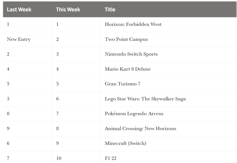The height and width of the screenshot is (163, 237).
Task: Select Animal Crossing: New Horizons title
Action: (x=140, y=129)
